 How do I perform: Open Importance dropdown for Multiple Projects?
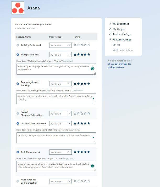pos(60,55)
